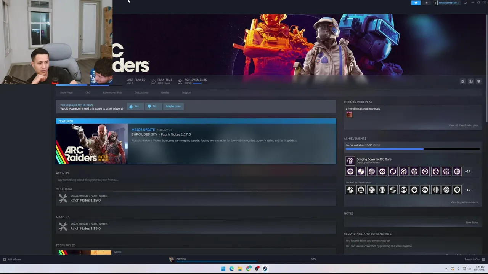This screenshot has width=488, height=274.
Task: Click the Achievements stat in game header
Action: [193, 81]
